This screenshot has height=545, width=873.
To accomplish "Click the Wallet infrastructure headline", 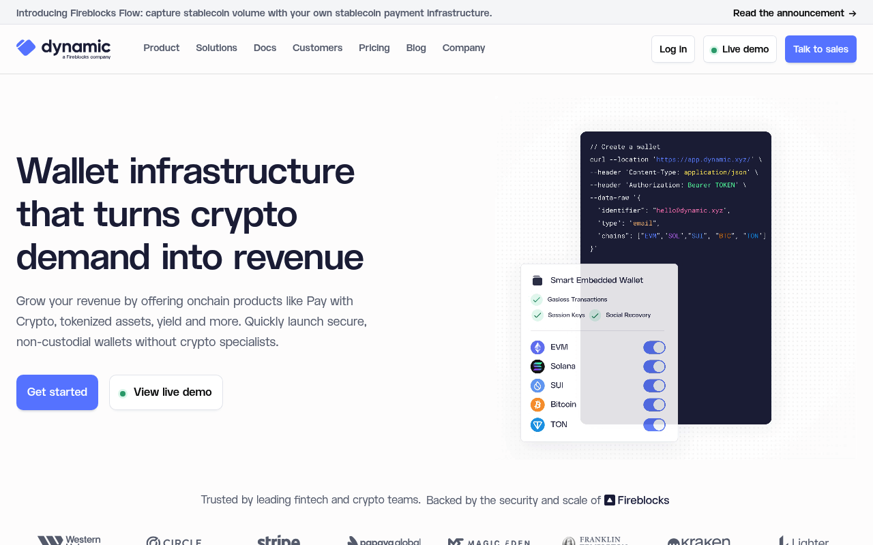I will (190, 213).
